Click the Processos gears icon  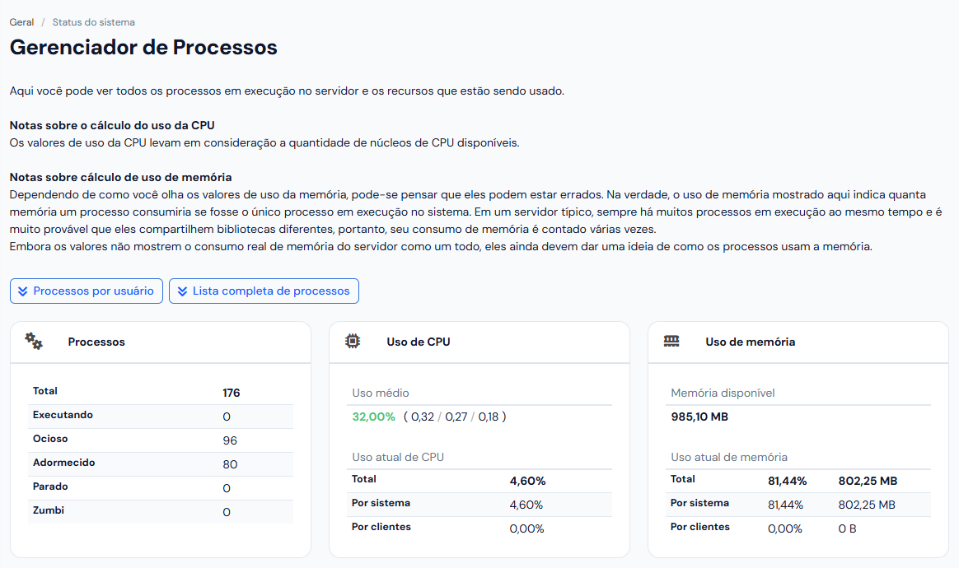tap(34, 341)
